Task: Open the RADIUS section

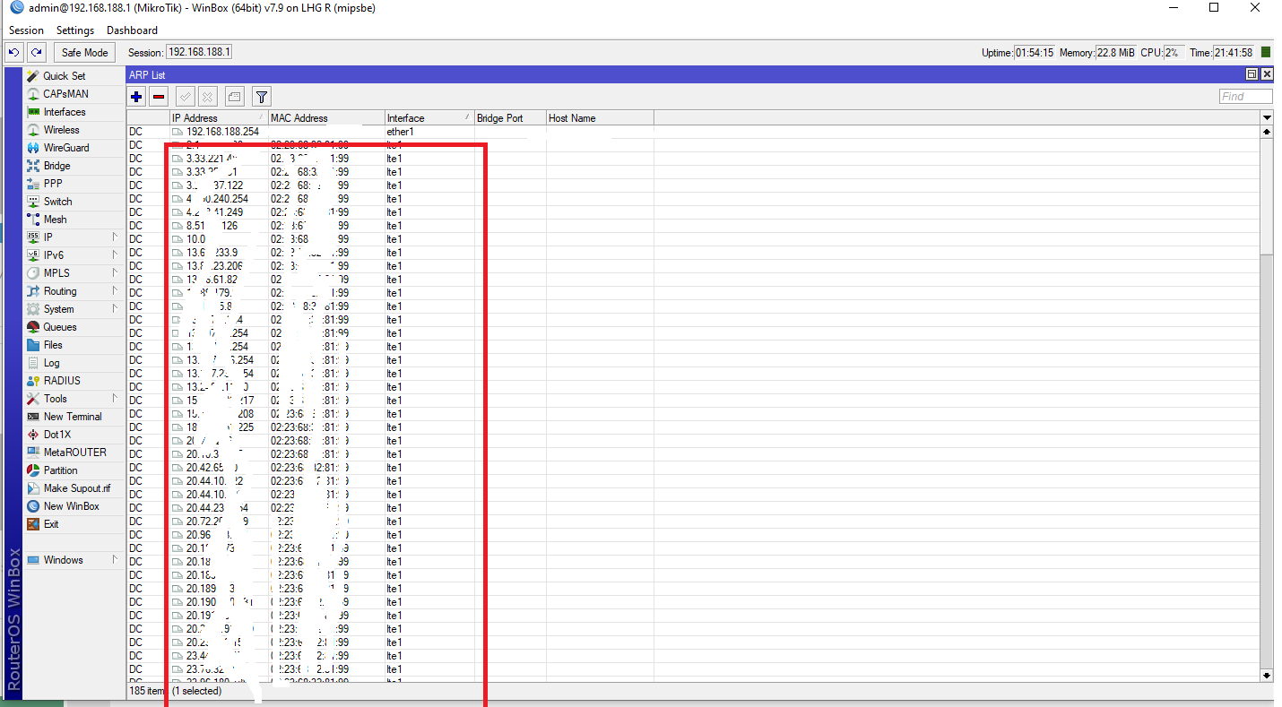Action: pos(62,381)
